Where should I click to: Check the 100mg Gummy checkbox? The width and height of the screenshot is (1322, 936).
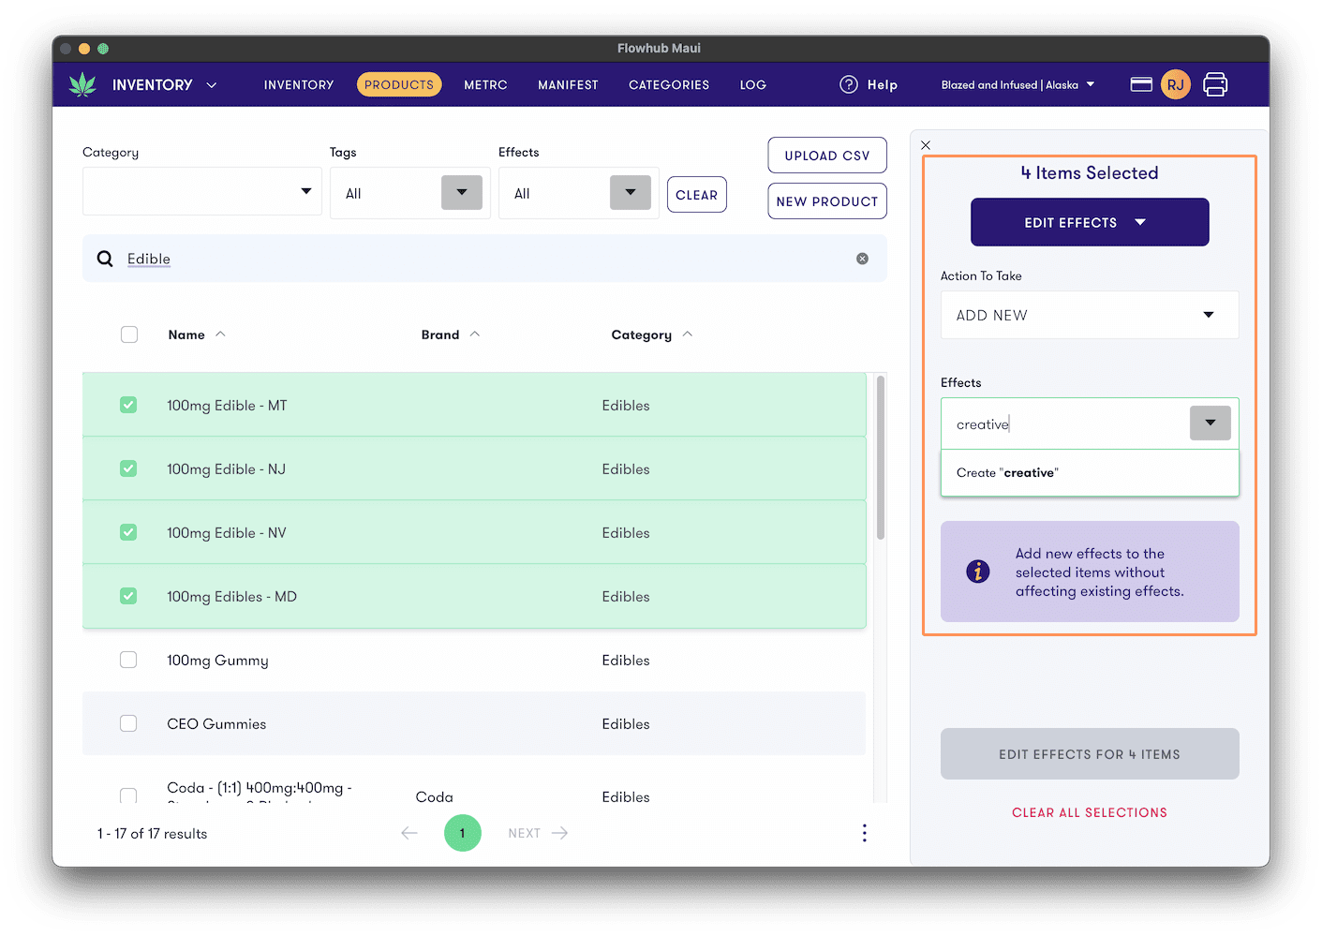128,660
